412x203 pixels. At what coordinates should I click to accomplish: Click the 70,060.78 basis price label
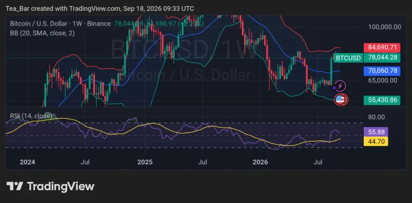point(382,71)
